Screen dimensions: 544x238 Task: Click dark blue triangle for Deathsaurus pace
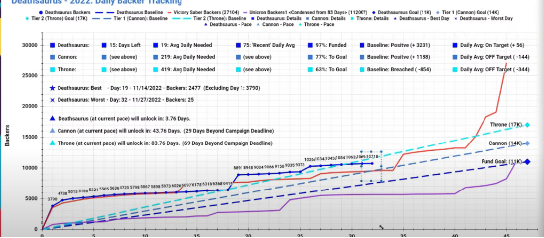[x=52, y=119]
